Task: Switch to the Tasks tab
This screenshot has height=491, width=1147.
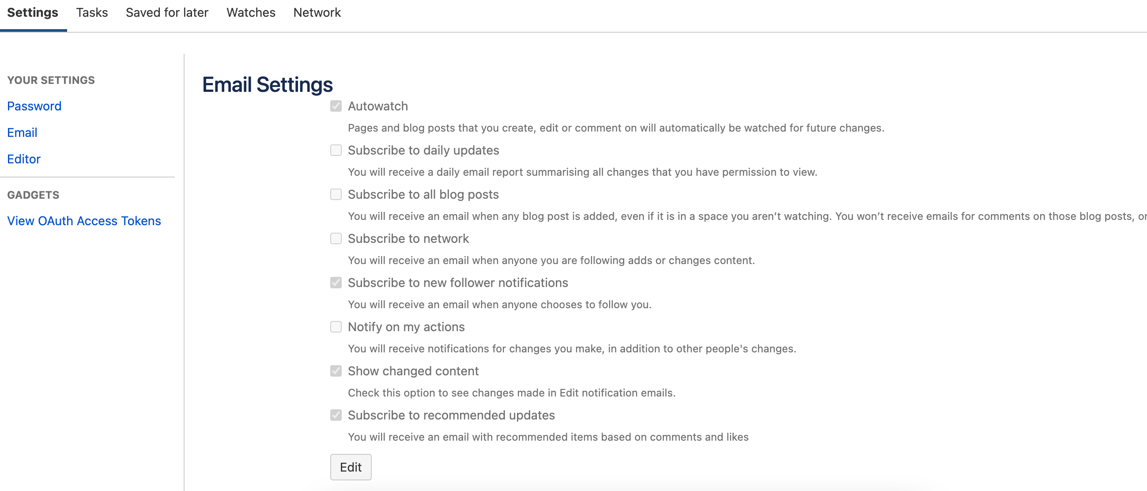Action: click(x=92, y=12)
